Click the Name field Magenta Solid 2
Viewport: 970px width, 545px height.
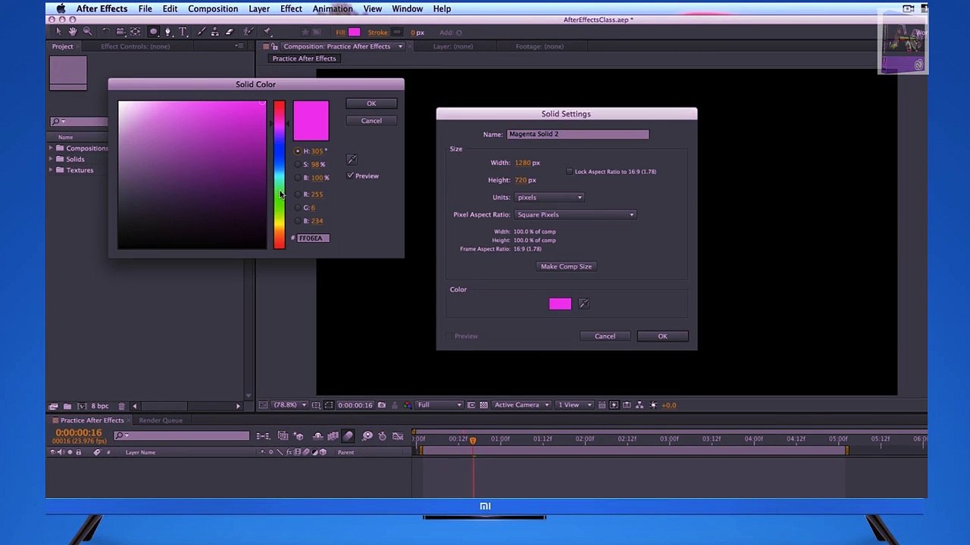[577, 134]
